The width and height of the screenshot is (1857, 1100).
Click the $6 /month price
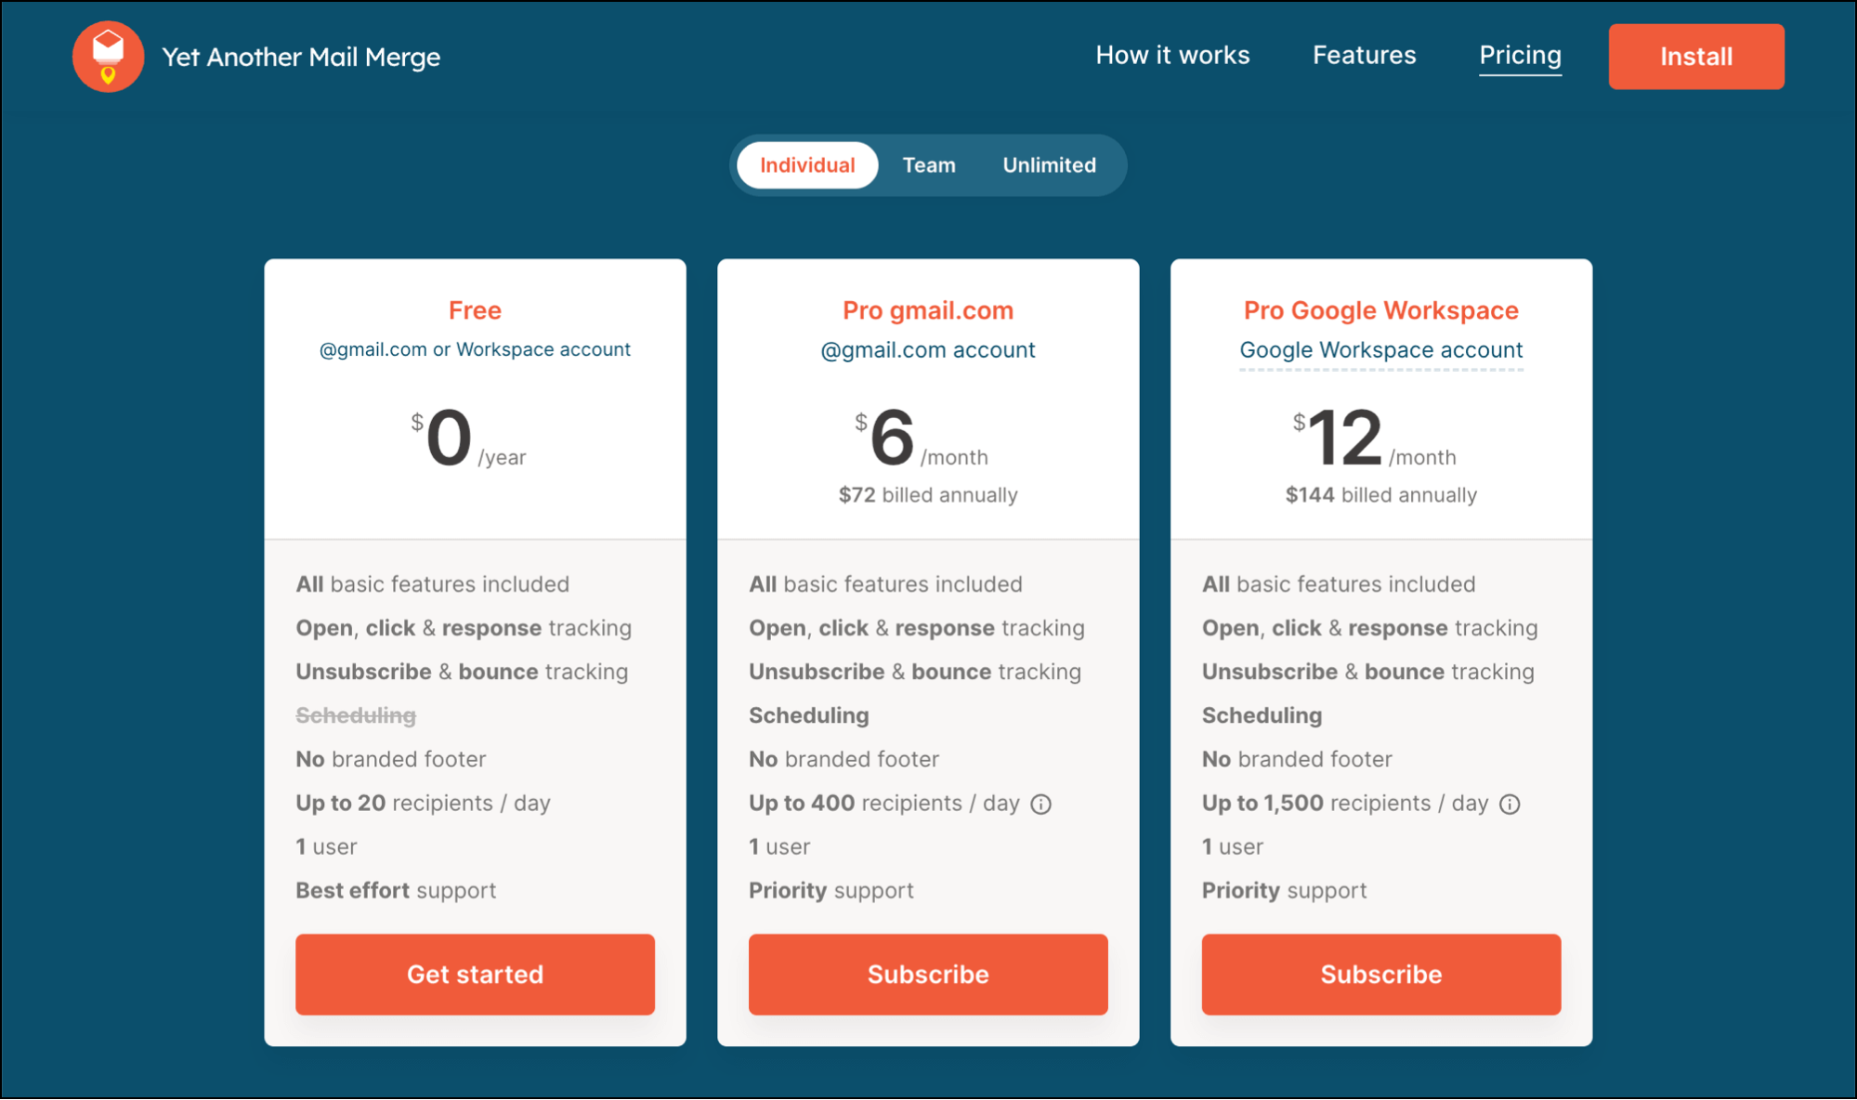pos(922,439)
